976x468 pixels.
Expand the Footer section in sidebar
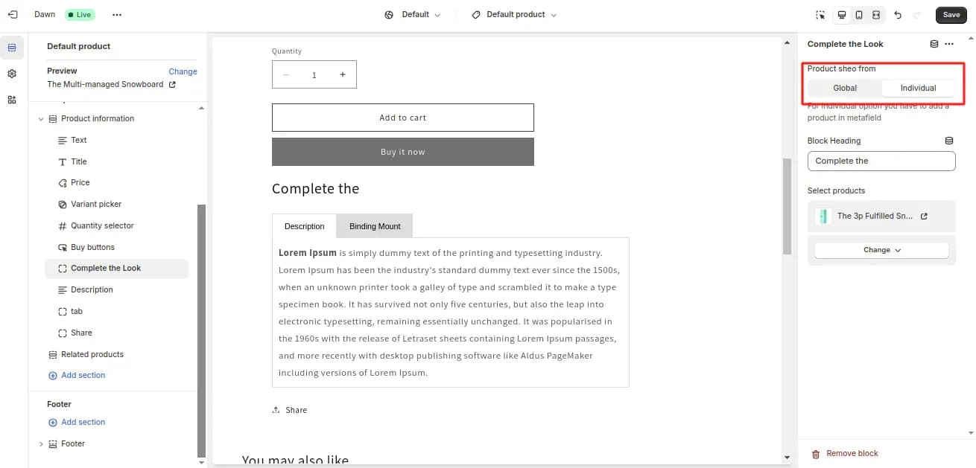click(41, 444)
